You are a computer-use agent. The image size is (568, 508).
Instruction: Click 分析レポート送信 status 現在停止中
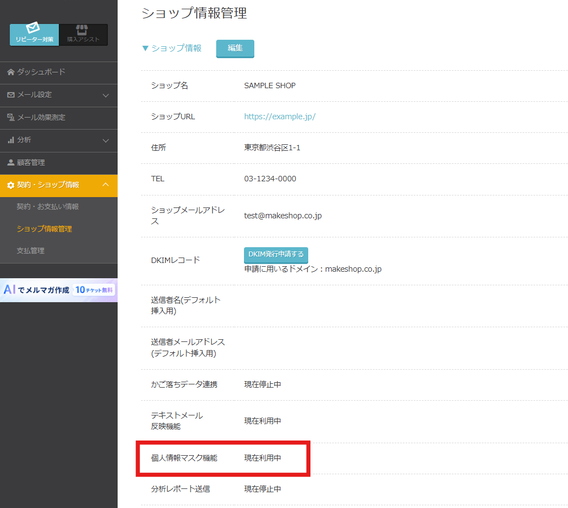point(262,489)
